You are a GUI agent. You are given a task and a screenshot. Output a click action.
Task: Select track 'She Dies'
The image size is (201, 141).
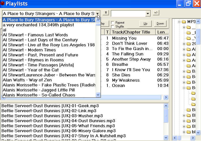(x=121, y=75)
